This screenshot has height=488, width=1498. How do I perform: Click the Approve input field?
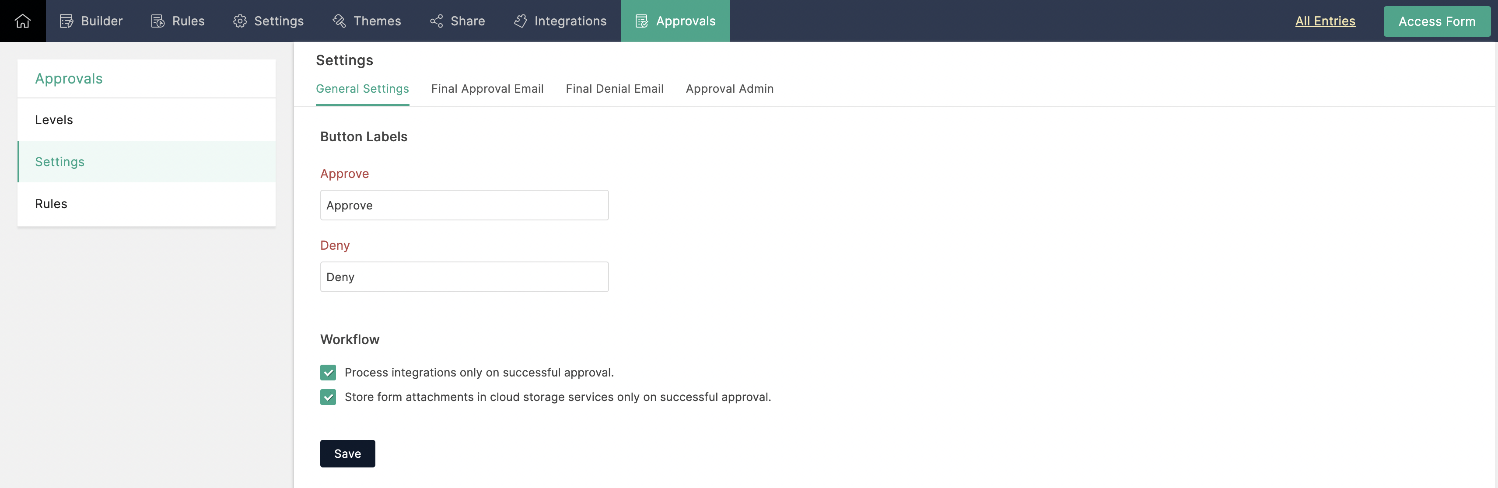(x=464, y=204)
